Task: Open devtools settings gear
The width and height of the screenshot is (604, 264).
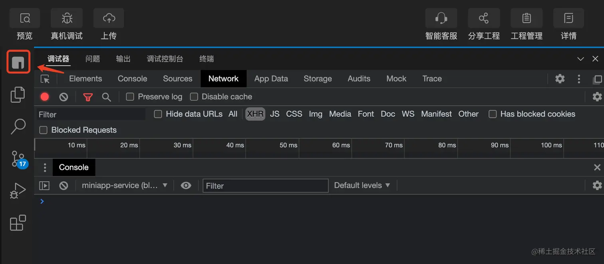Action: 560,79
